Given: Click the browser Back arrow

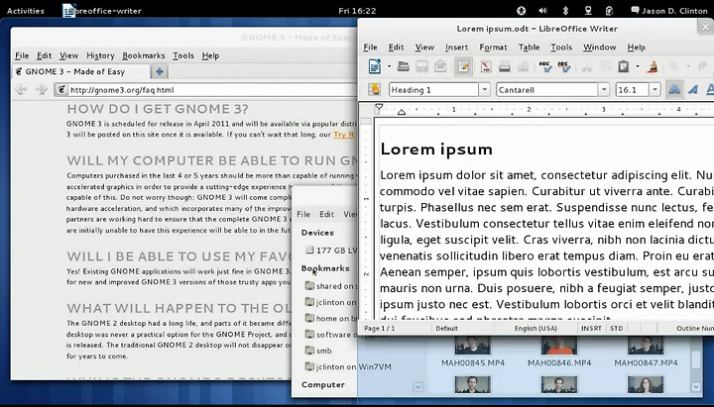Looking at the screenshot, I should (21, 89).
